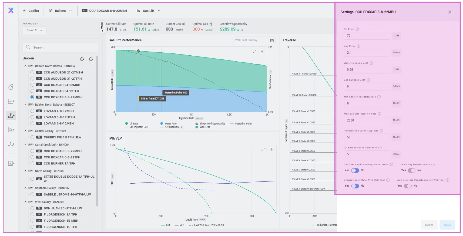Toggle Consider Liquid Loading For Oil Wells

[355, 170]
